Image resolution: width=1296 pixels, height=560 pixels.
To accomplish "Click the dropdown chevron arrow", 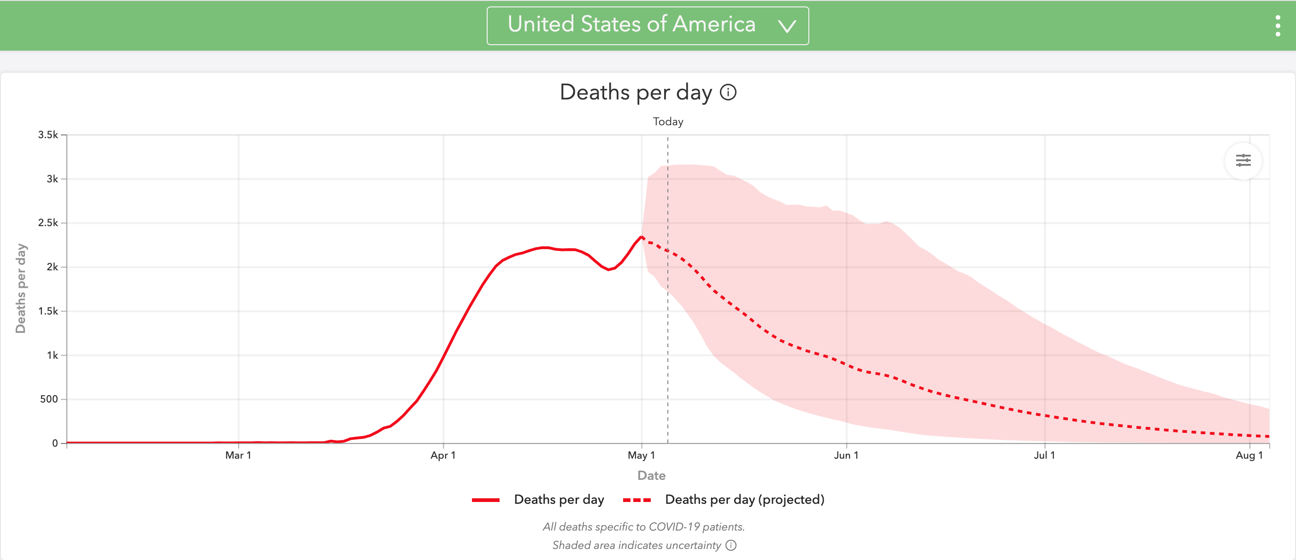I will coord(787,26).
